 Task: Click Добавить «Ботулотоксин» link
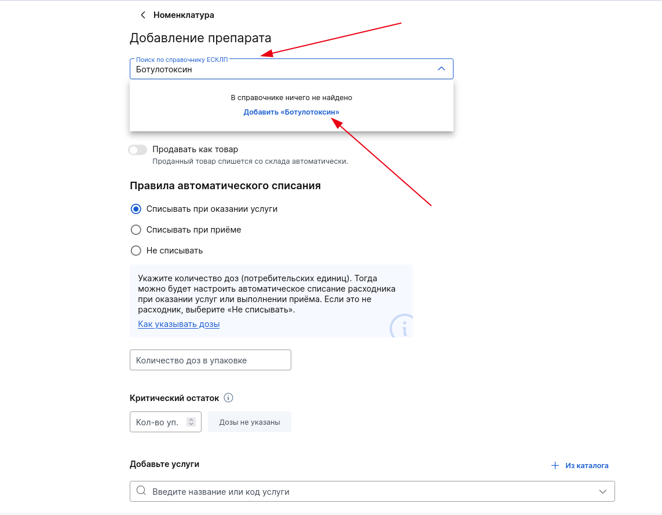tap(291, 112)
